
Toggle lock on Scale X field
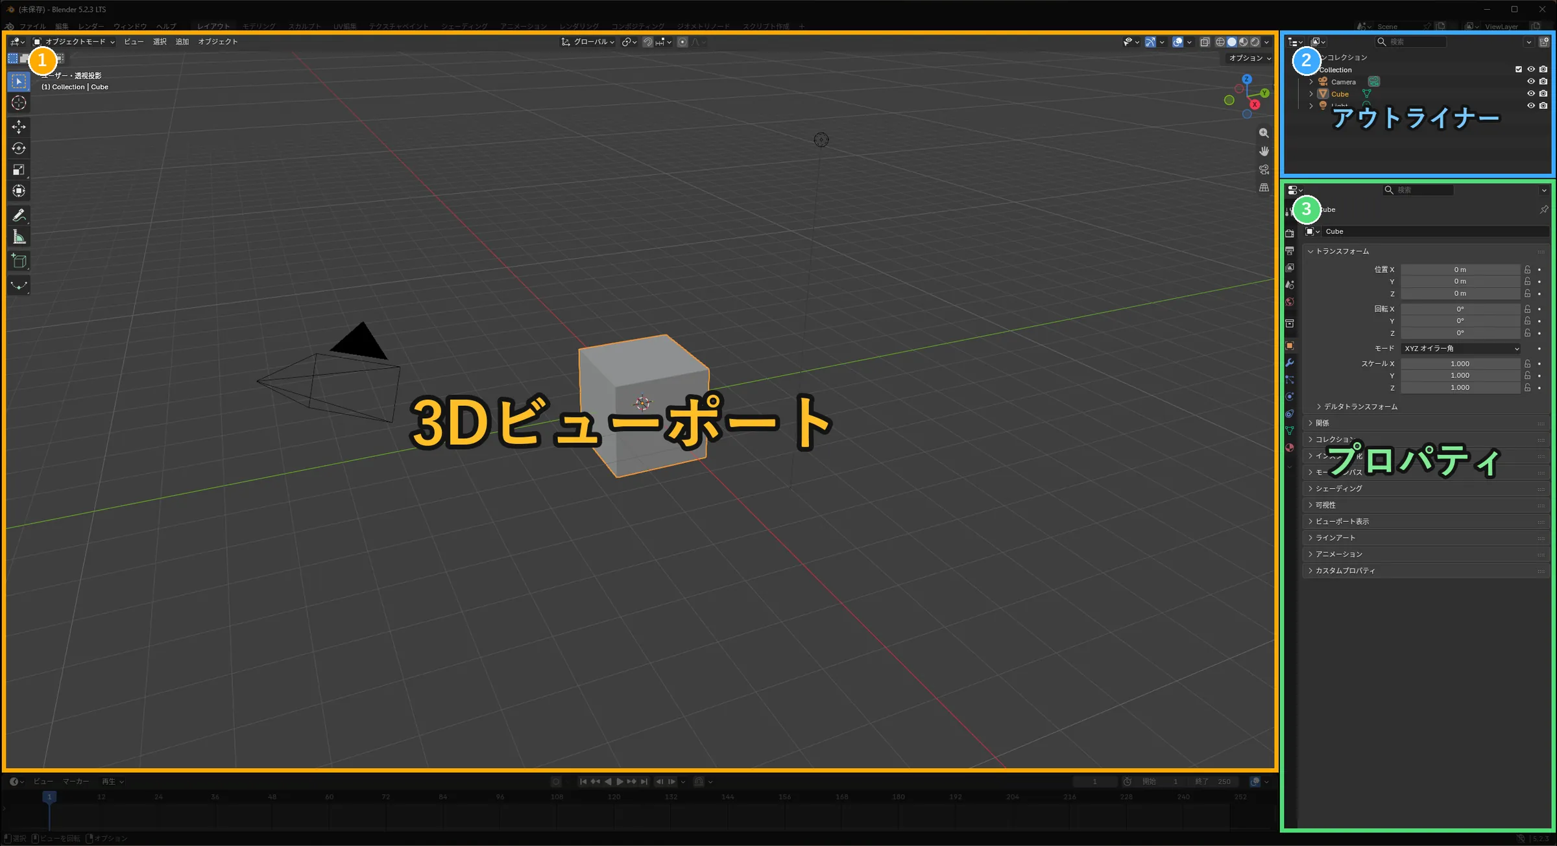tap(1528, 364)
